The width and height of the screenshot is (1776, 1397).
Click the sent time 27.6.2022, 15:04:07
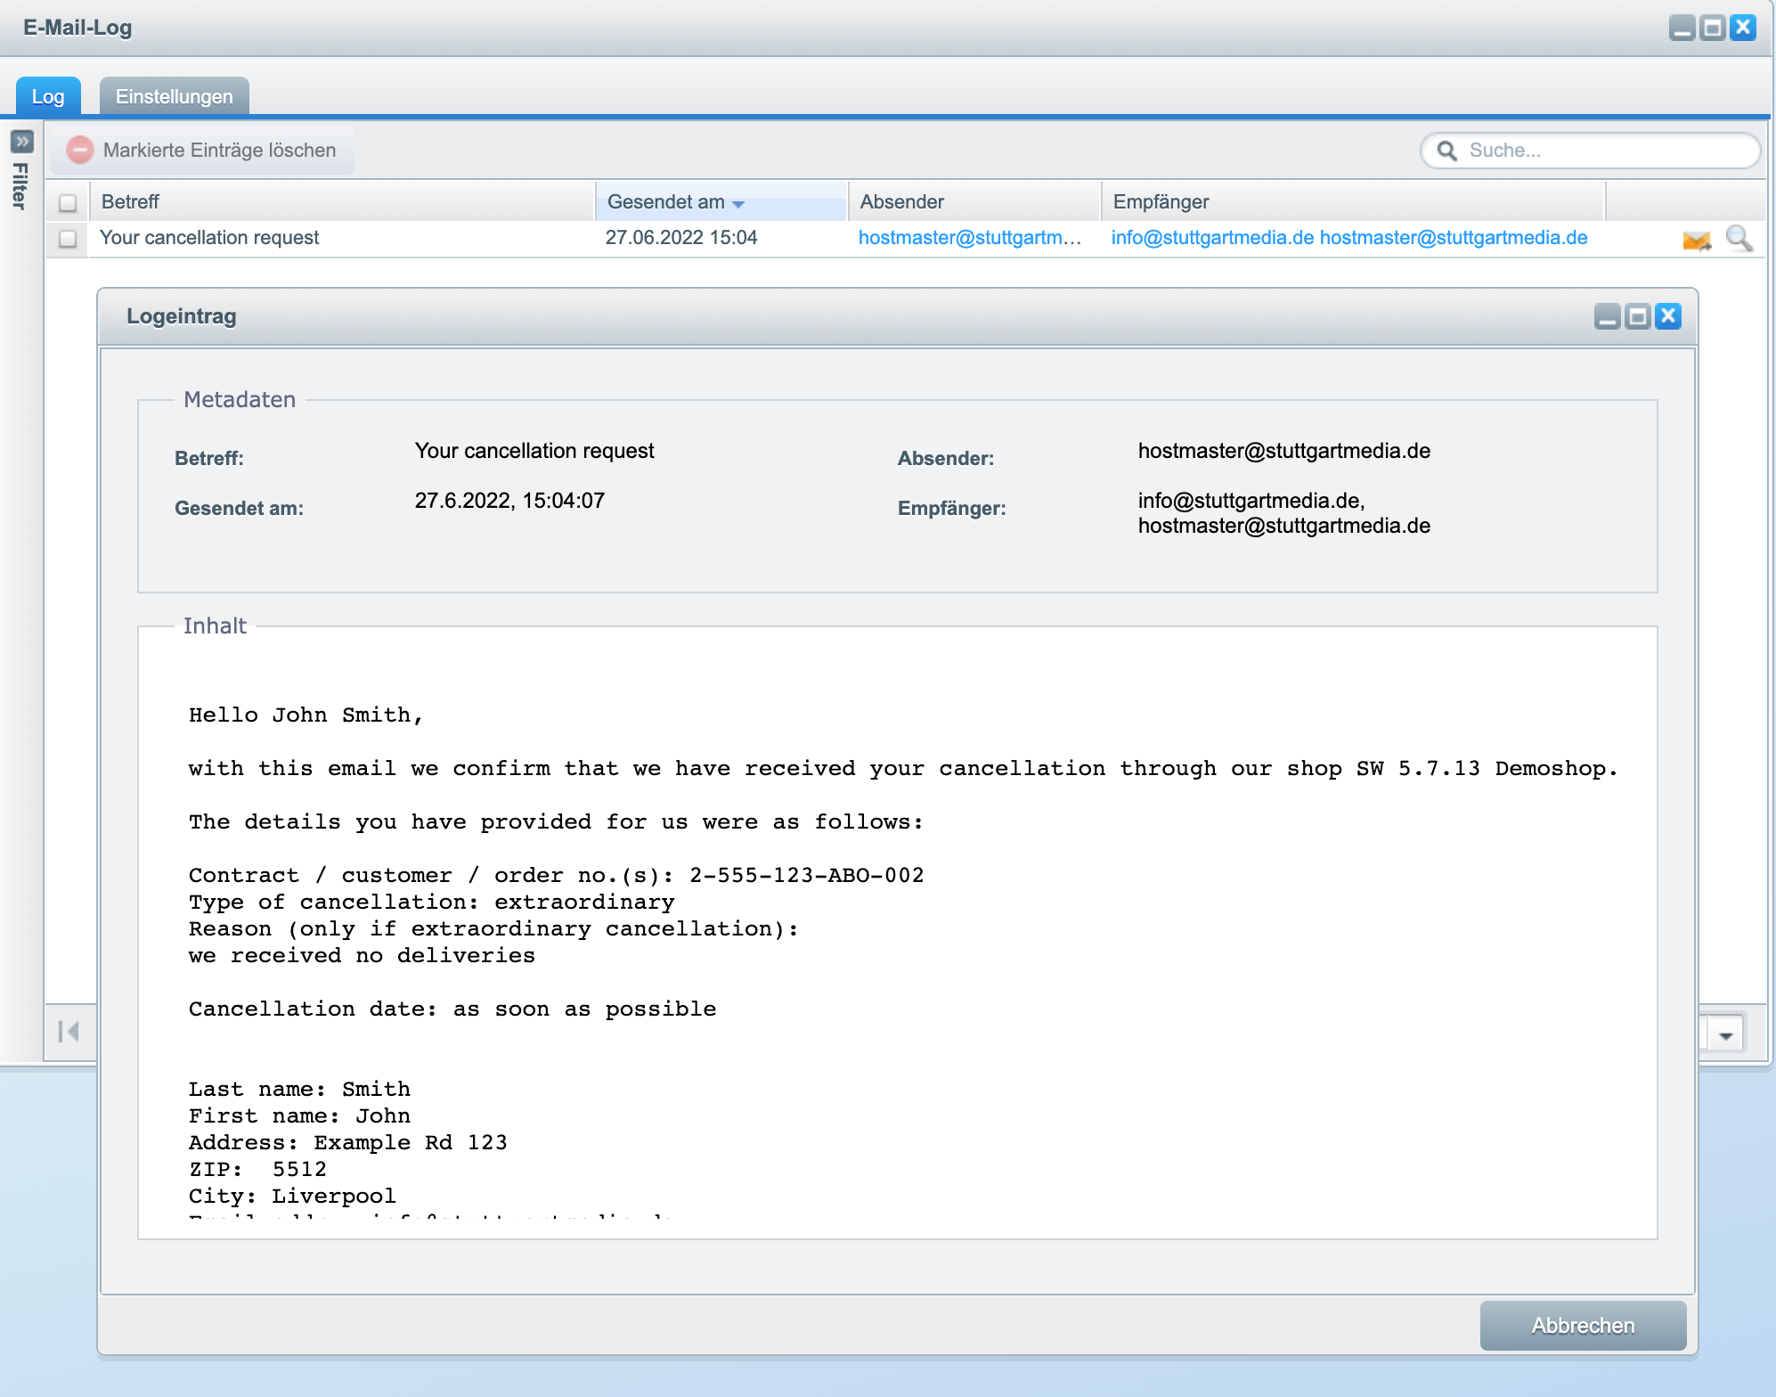(509, 501)
